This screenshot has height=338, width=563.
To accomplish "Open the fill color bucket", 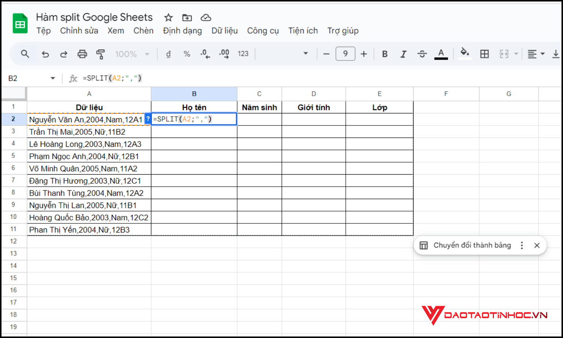I will click(465, 53).
